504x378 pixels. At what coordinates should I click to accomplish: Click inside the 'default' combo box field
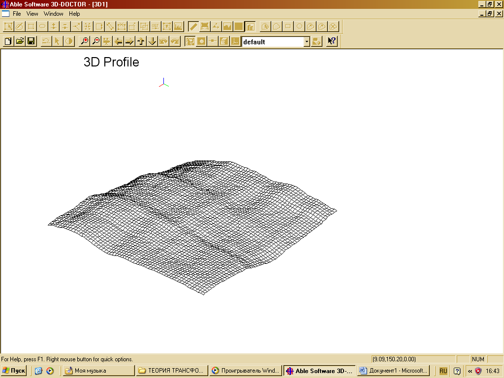point(273,42)
